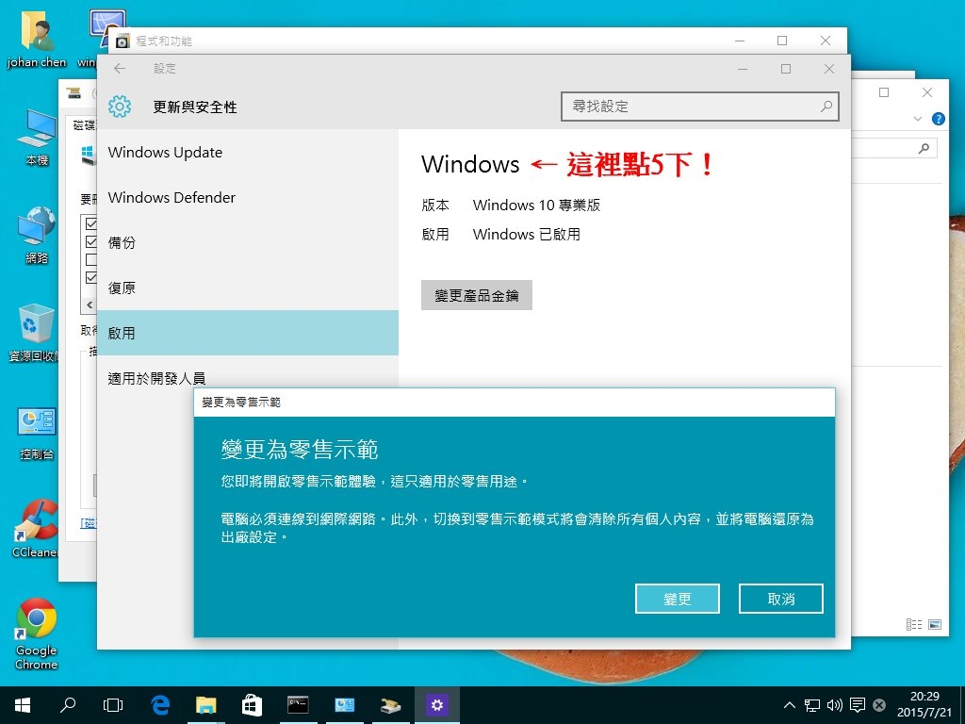Click the Settings back arrow

coord(120,68)
